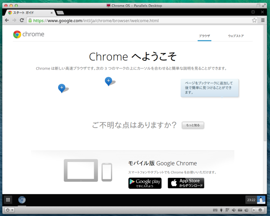Click the Parallels USB device icon

pyautogui.click(x=221, y=210)
